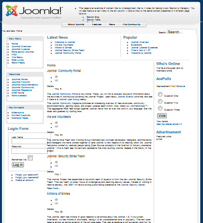Open What's New in 1.5? link
The image size is (203, 223).
[x=141, y=50]
